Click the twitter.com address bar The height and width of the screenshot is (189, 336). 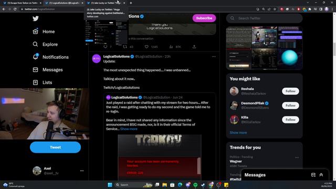137,9
